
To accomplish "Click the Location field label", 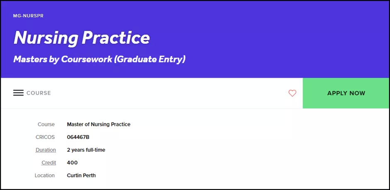I will click(44, 176).
